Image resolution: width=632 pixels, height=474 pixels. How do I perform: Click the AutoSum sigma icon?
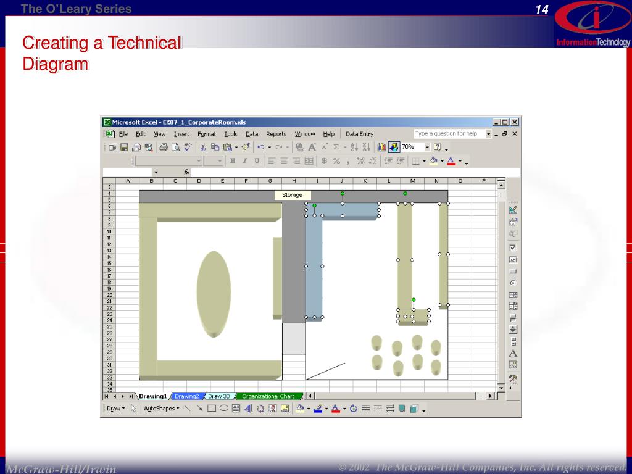point(336,147)
